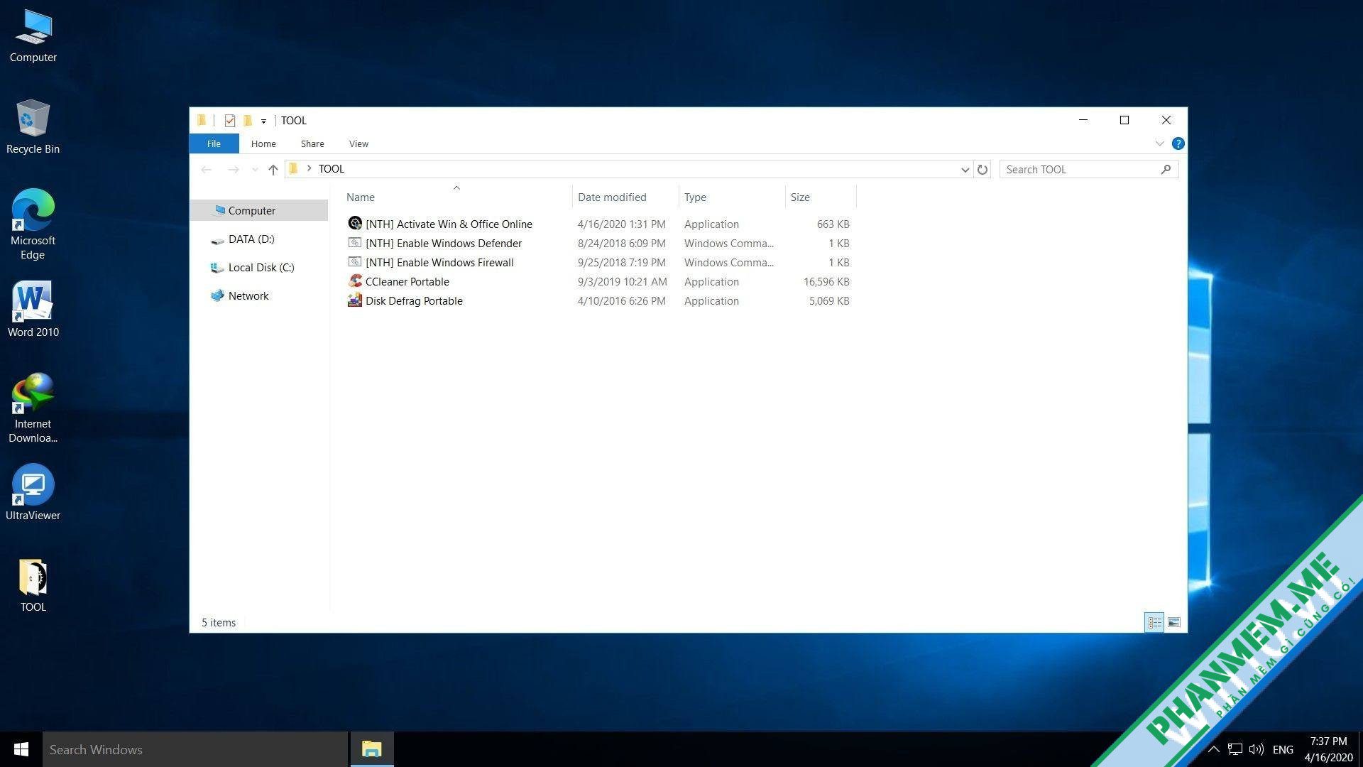1363x767 pixels.
Task: Click the 16,596 KB size cell
Action: pyautogui.click(x=826, y=282)
